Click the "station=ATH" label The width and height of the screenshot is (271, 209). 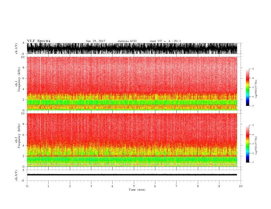coord(127,41)
